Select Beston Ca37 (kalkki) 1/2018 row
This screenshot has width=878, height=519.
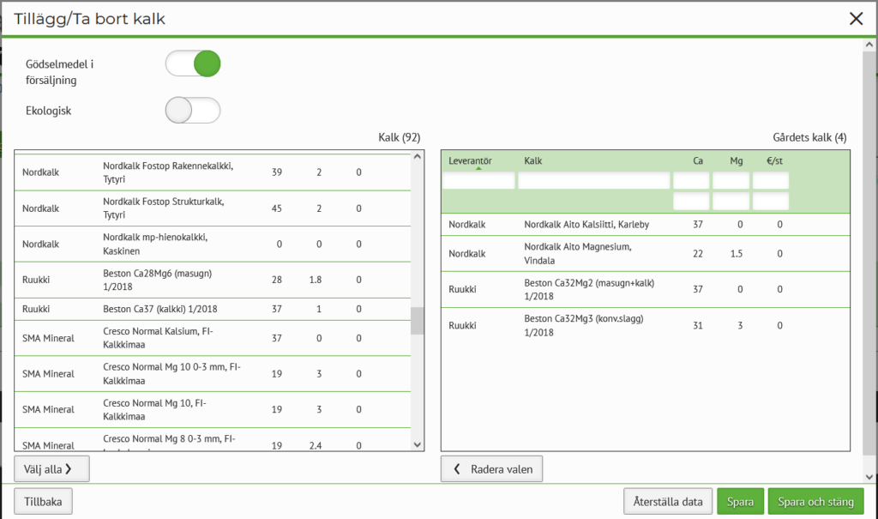click(213, 310)
